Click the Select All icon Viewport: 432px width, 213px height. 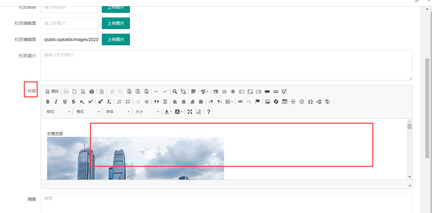point(193,92)
